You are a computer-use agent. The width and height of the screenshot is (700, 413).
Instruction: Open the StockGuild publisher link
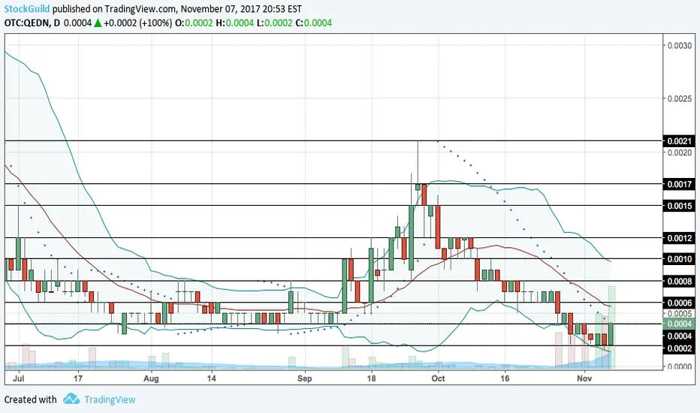click(27, 9)
